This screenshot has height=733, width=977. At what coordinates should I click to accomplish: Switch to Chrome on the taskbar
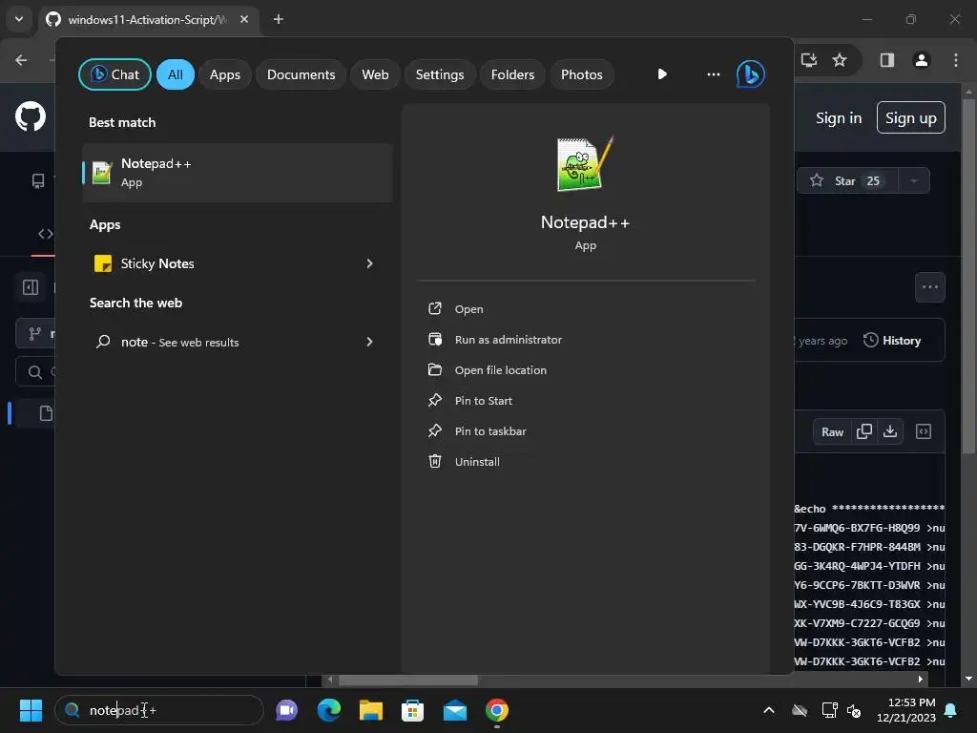pyautogui.click(x=496, y=710)
